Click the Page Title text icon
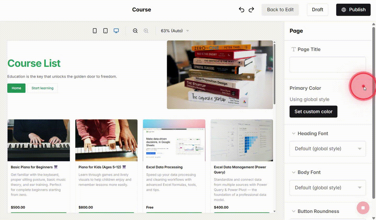376x220 pixels. coord(294,49)
